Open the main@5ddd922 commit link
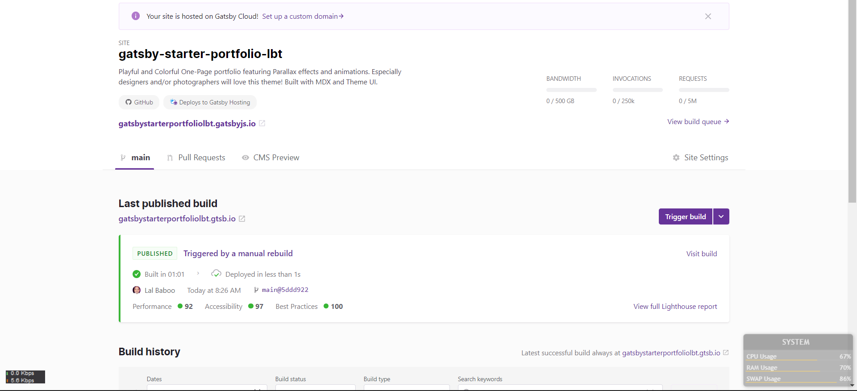 285,290
